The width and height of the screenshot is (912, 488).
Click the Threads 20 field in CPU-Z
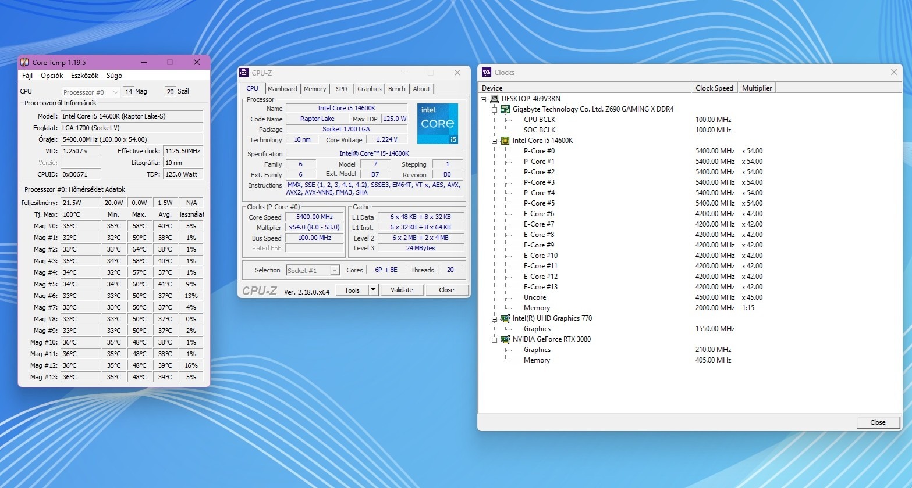[450, 270]
